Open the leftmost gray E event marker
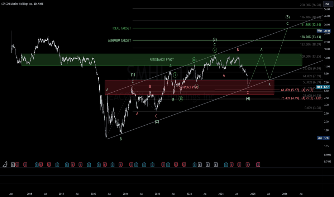334x197 pixels. pos(13,165)
